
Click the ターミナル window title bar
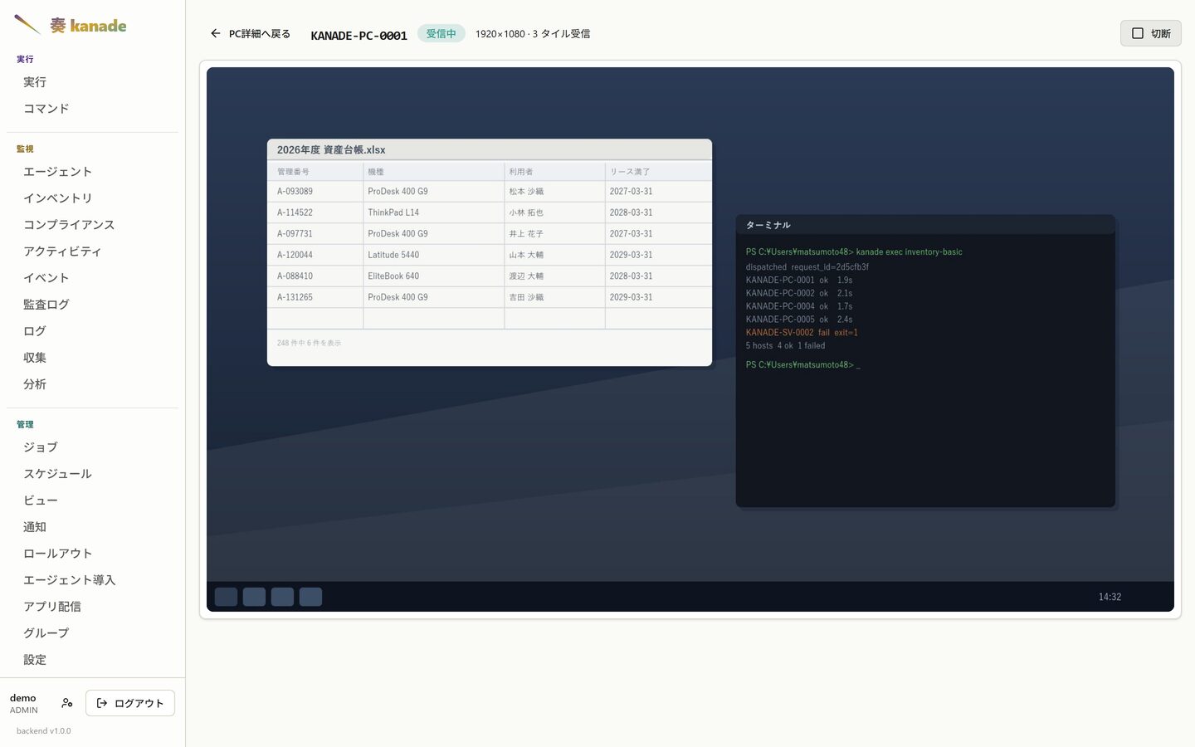click(x=925, y=225)
